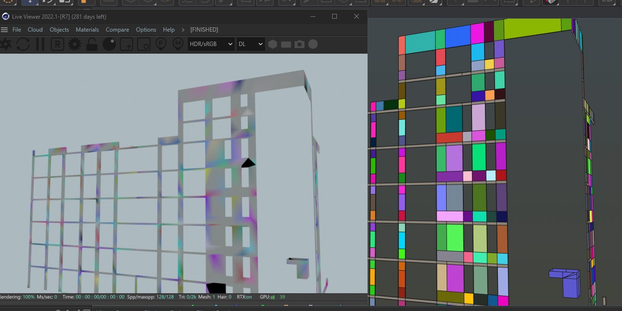Toggle the focus picker 'F' pin
Viewport: 622px width, 311px height.
pos(161,45)
